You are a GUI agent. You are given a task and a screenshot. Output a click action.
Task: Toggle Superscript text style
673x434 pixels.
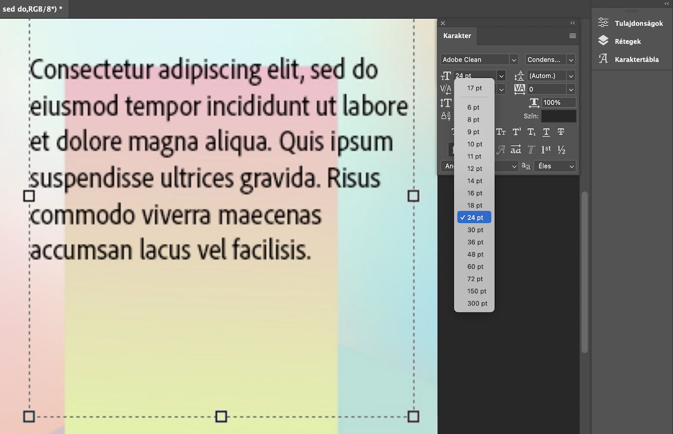(517, 132)
